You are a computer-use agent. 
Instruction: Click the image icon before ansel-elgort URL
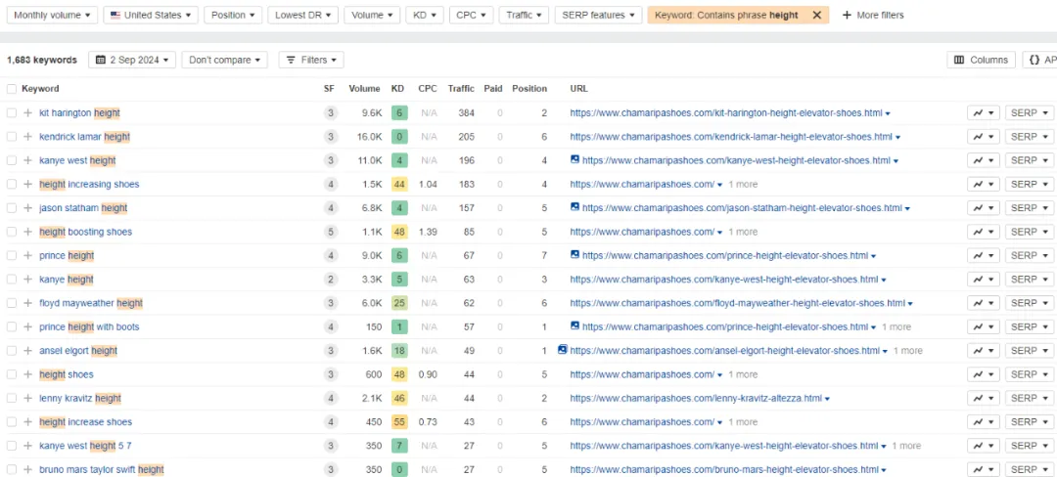[563, 350]
